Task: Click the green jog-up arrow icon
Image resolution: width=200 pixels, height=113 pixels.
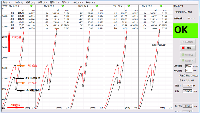Action: [x=183, y=55]
